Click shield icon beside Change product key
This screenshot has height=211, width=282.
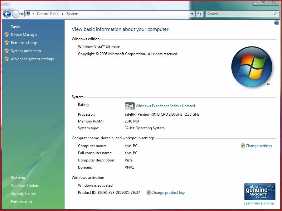point(148,193)
